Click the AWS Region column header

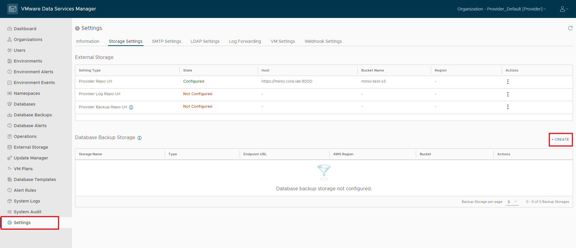343,154
